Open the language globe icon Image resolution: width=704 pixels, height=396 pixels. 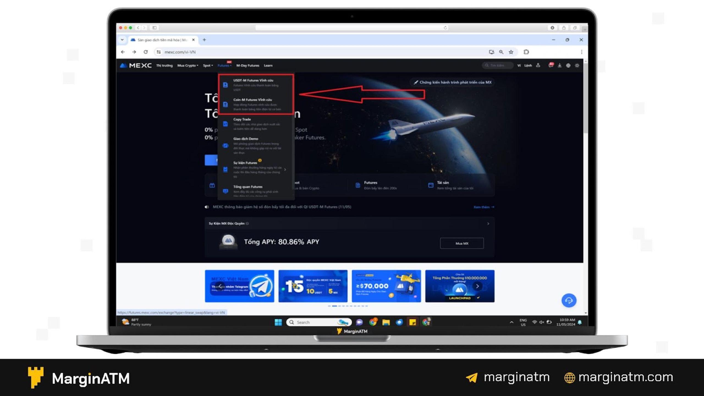pyautogui.click(x=568, y=65)
